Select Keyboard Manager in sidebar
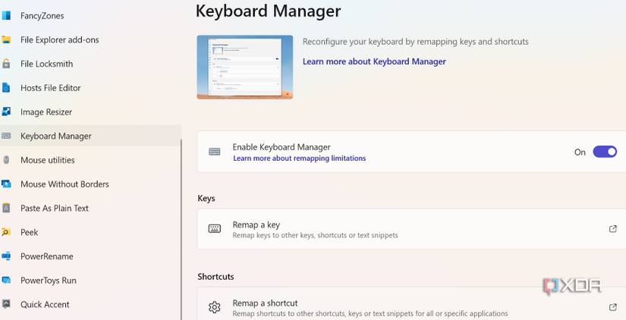This screenshot has width=626, height=320. pos(90,136)
